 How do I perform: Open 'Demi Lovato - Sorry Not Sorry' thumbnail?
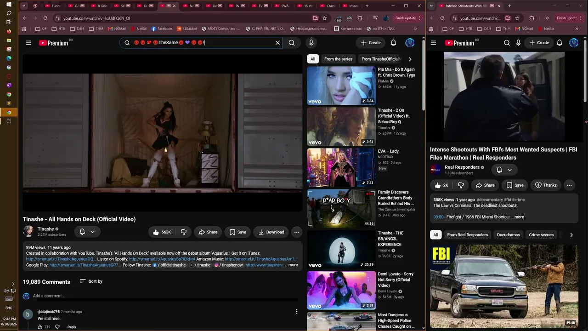point(341,290)
